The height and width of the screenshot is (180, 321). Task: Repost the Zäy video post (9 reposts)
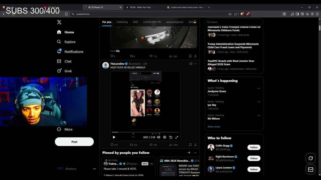(x=131, y=56)
